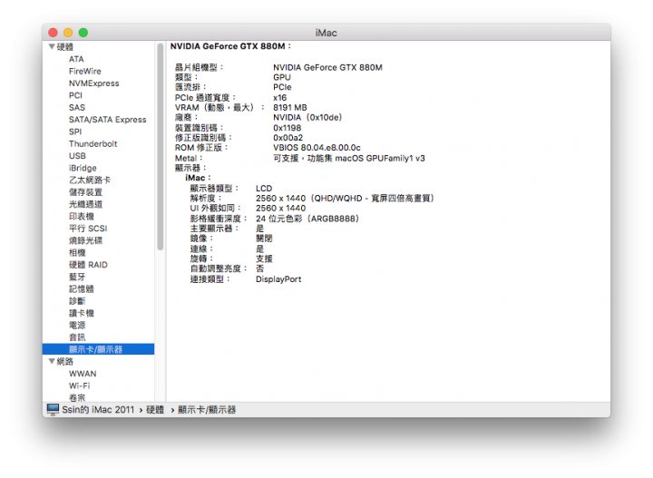Select ATA in the sidebar
The height and width of the screenshot is (478, 653).
76,59
